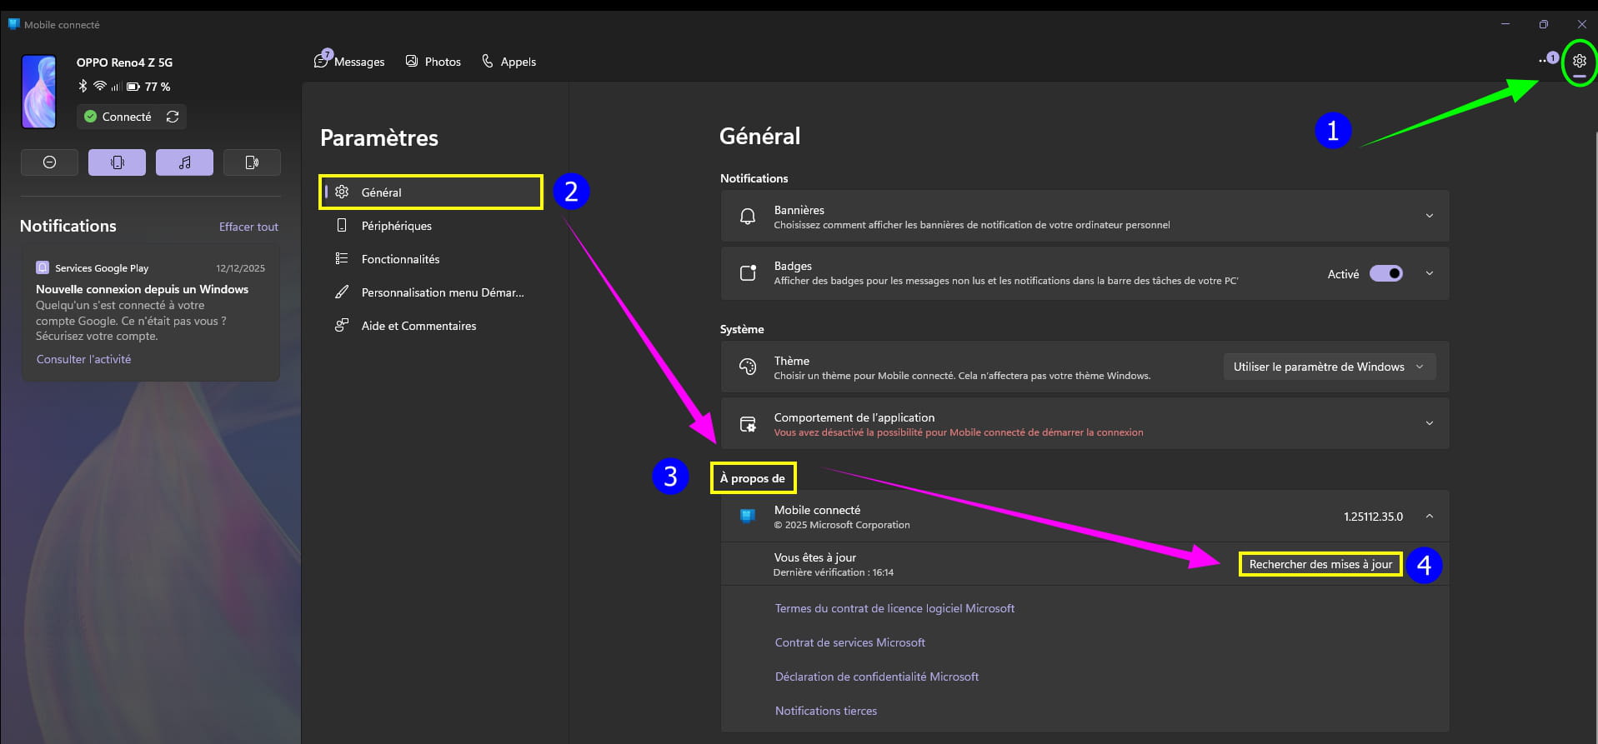The height and width of the screenshot is (744, 1598).
Task: Open the Messages tab
Action: tap(350, 62)
